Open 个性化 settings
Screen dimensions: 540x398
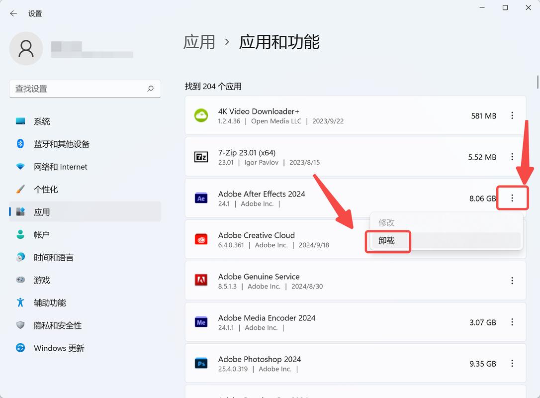[85, 189]
